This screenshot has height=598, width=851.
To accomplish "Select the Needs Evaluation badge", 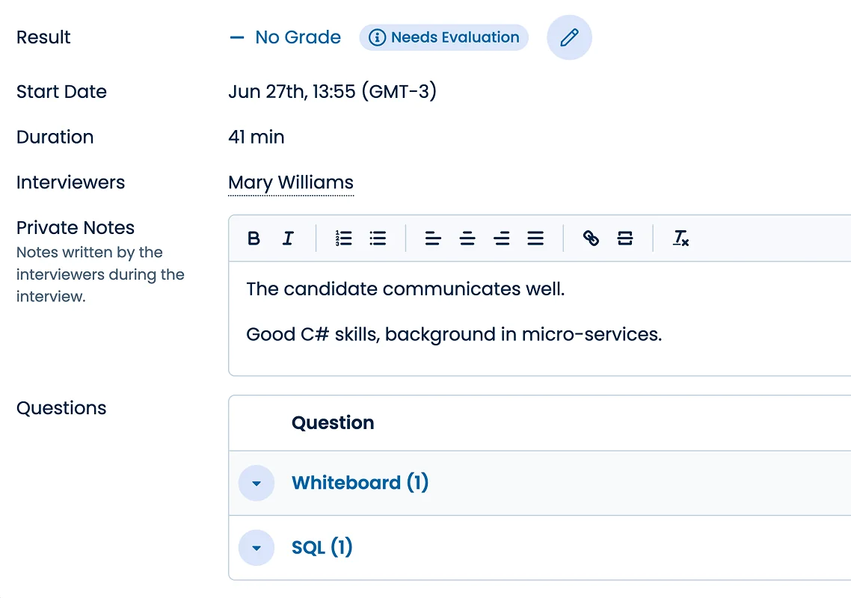I will pyautogui.click(x=443, y=37).
